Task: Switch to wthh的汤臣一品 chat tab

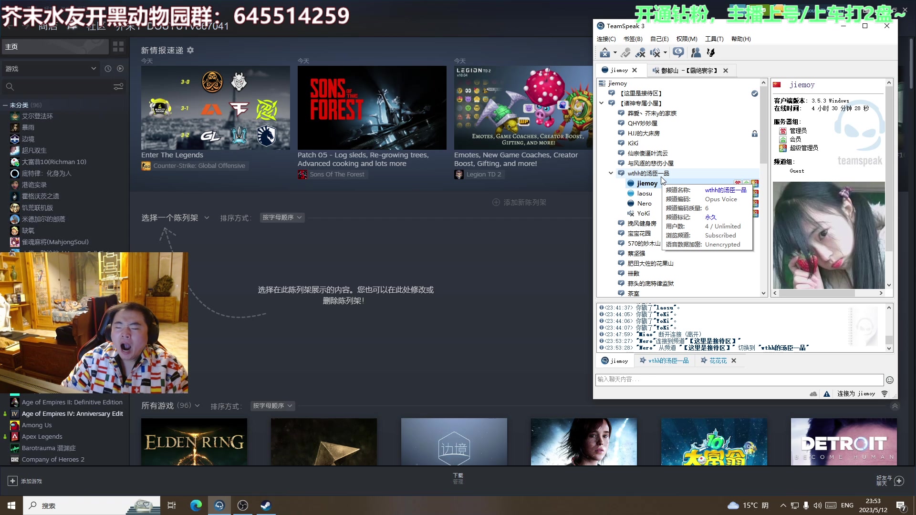Action: pos(664,361)
